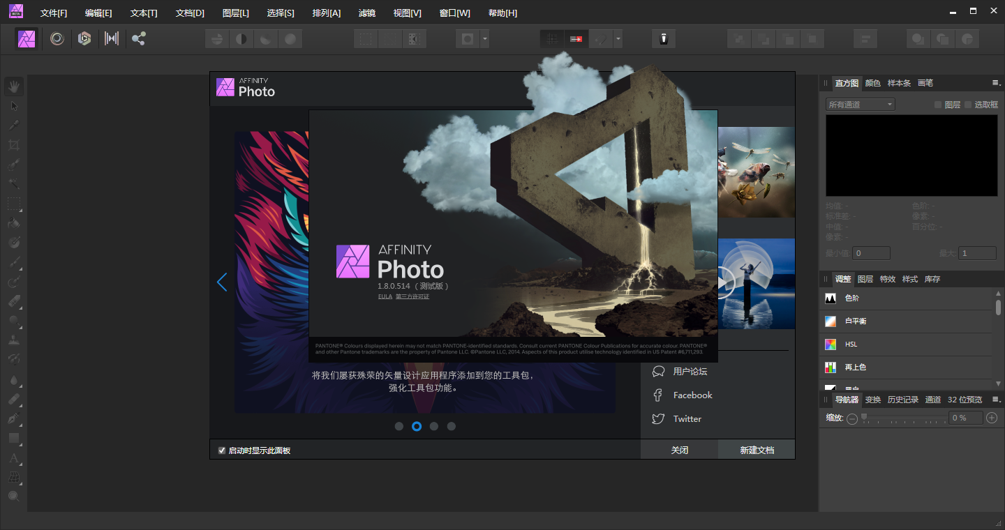Toggle the grid display icon in toolbar
This screenshot has width=1005, height=530.
[552, 38]
